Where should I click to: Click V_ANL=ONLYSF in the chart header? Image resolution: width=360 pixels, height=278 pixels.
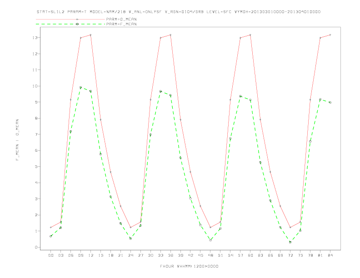click(145, 12)
